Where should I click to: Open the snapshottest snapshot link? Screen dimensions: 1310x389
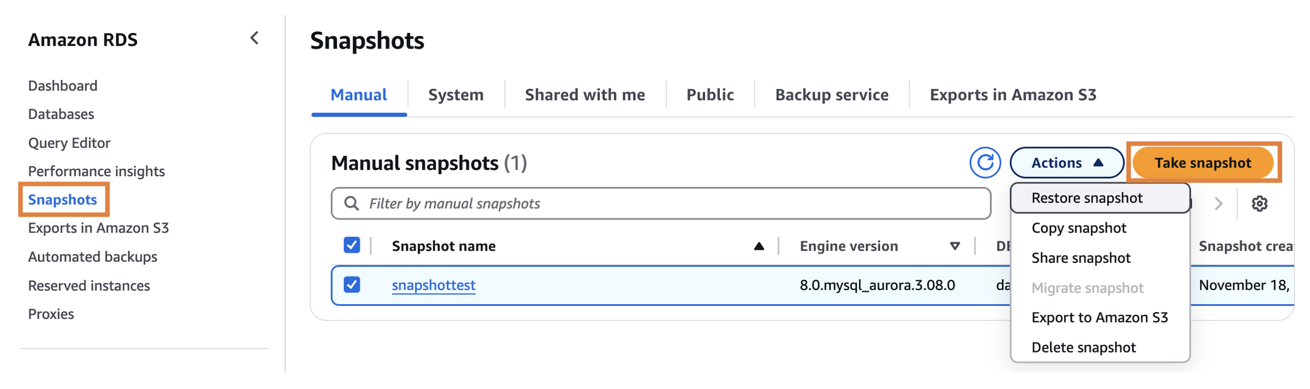pyautogui.click(x=433, y=285)
